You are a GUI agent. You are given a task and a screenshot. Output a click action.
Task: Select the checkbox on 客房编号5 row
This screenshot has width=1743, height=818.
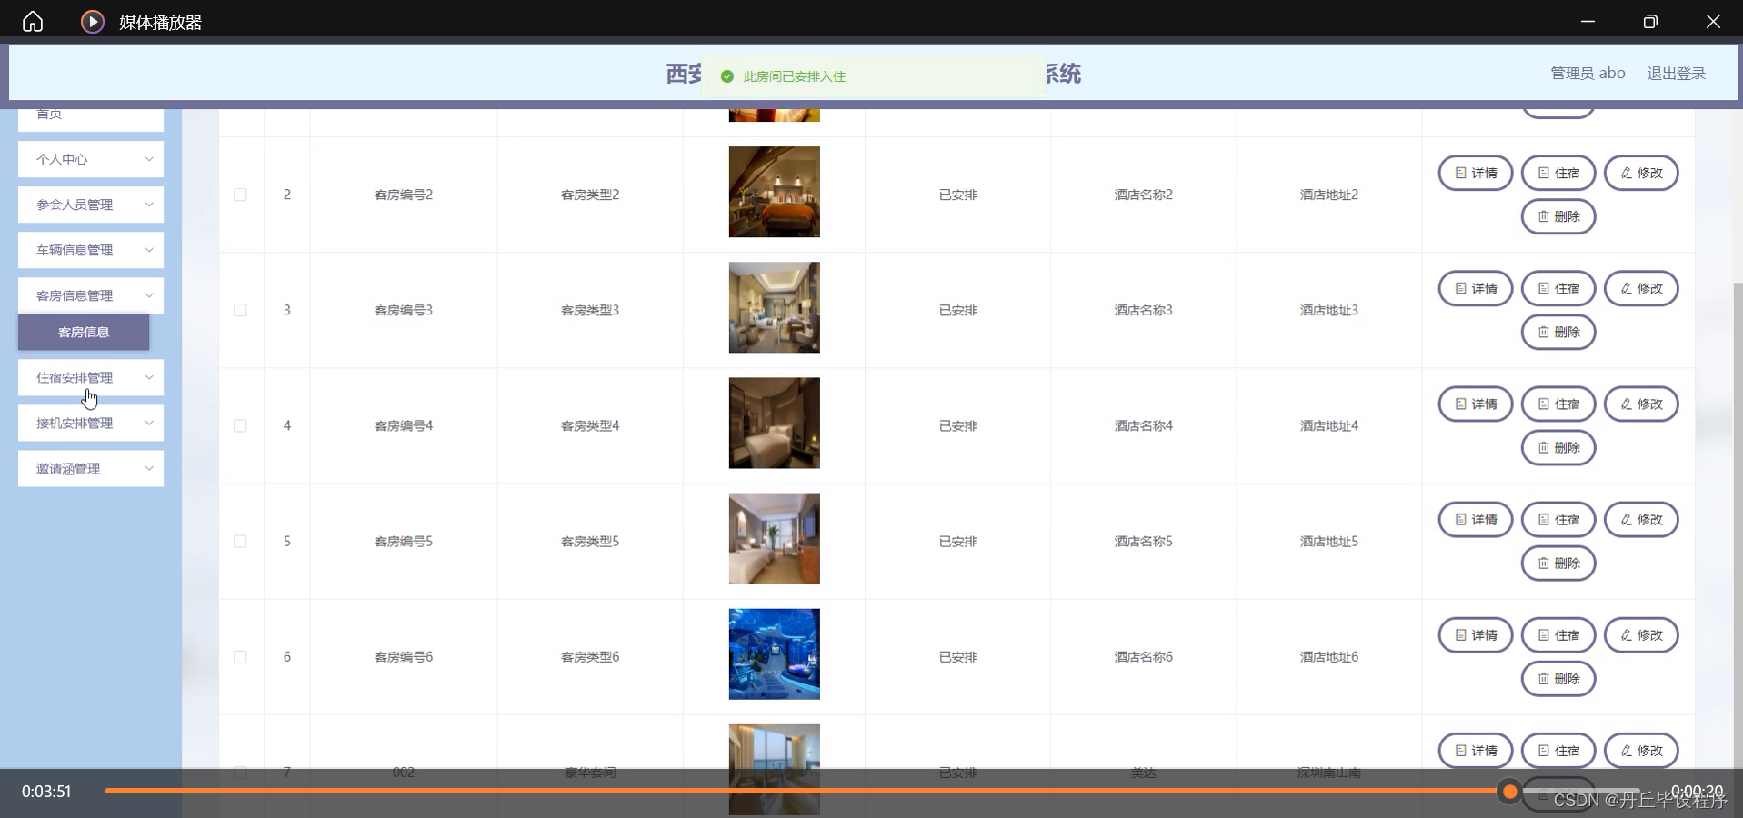[239, 542]
